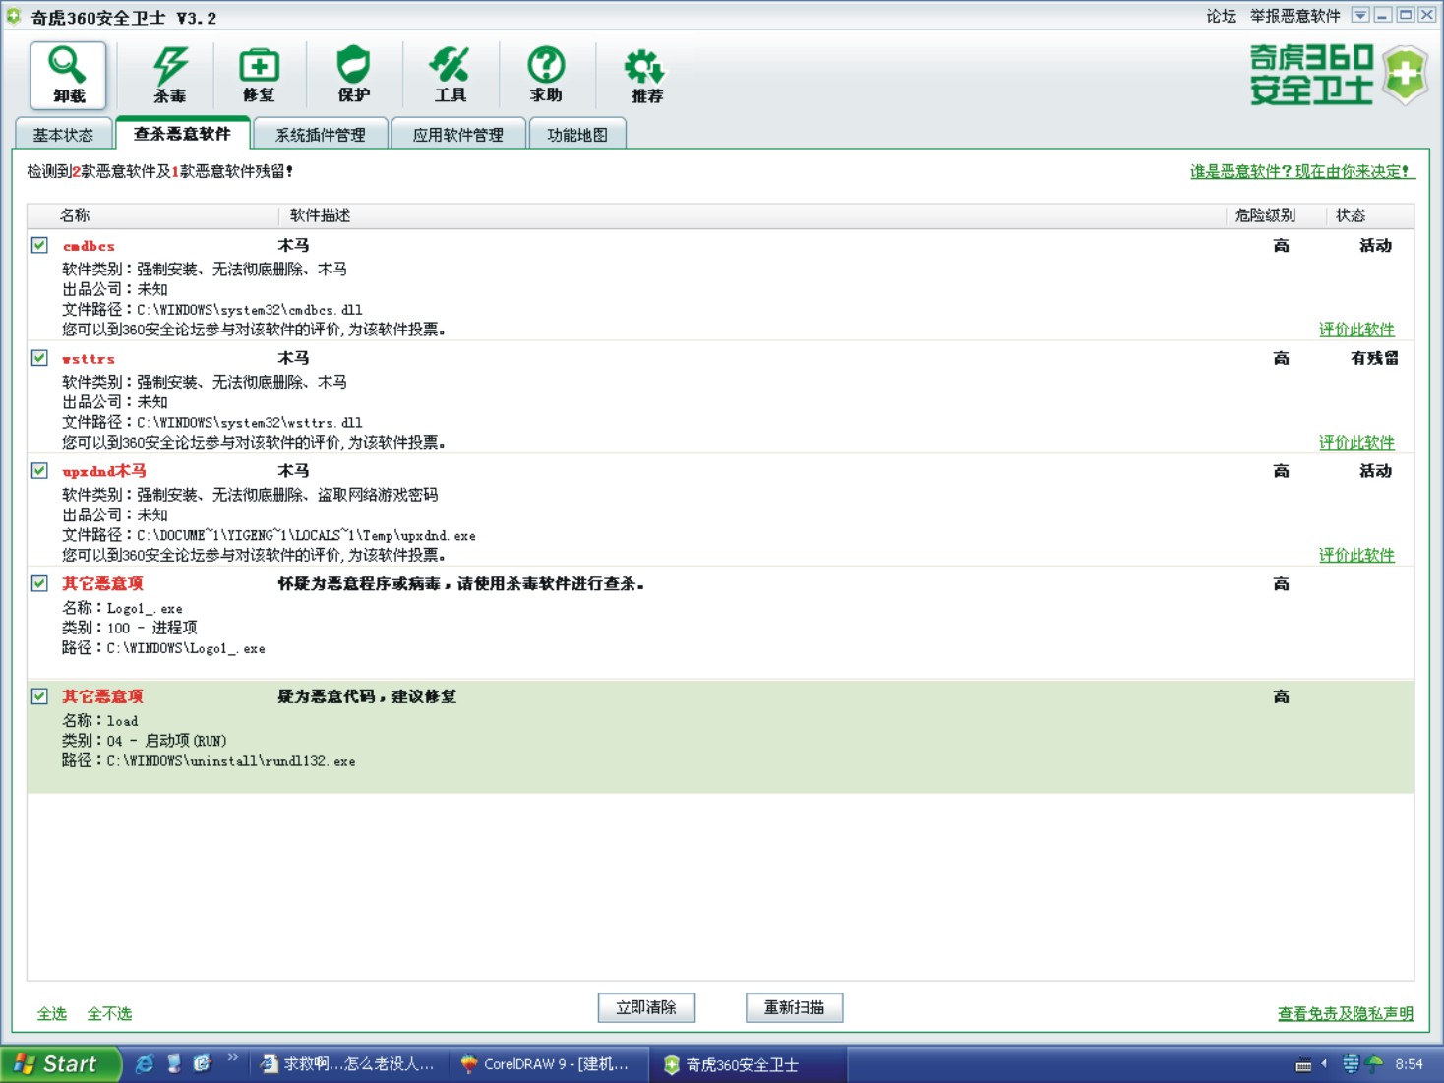Uncheck the cmdbcs trojan checkbox
The height and width of the screenshot is (1083, 1444).
pyautogui.click(x=39, y=245)
